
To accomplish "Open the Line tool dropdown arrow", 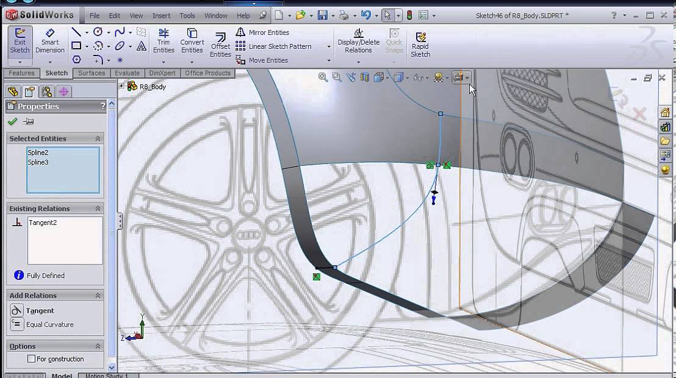I will [87, 32].
